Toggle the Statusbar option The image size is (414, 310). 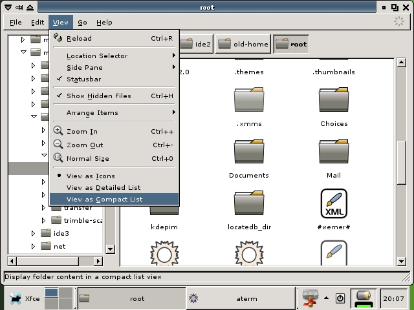(x=83, y=79)
